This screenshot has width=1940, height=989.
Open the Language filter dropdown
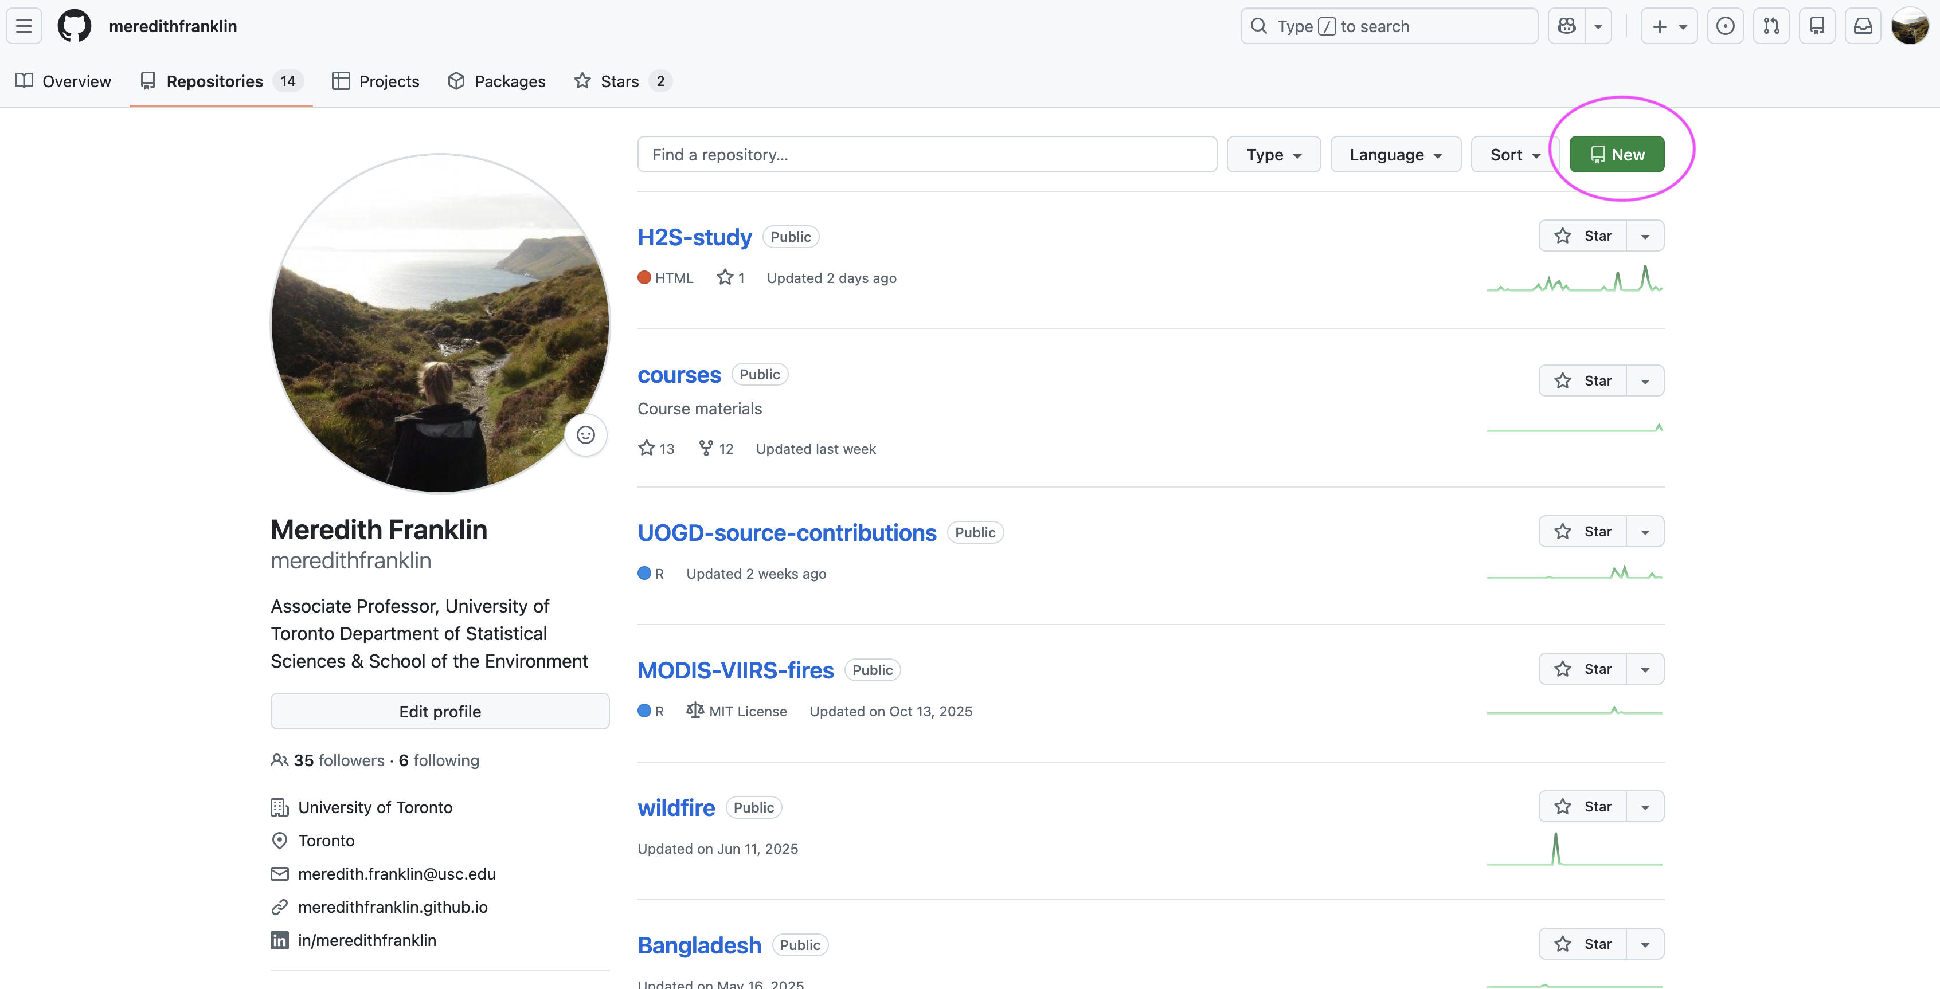(x=1395, y=154)
